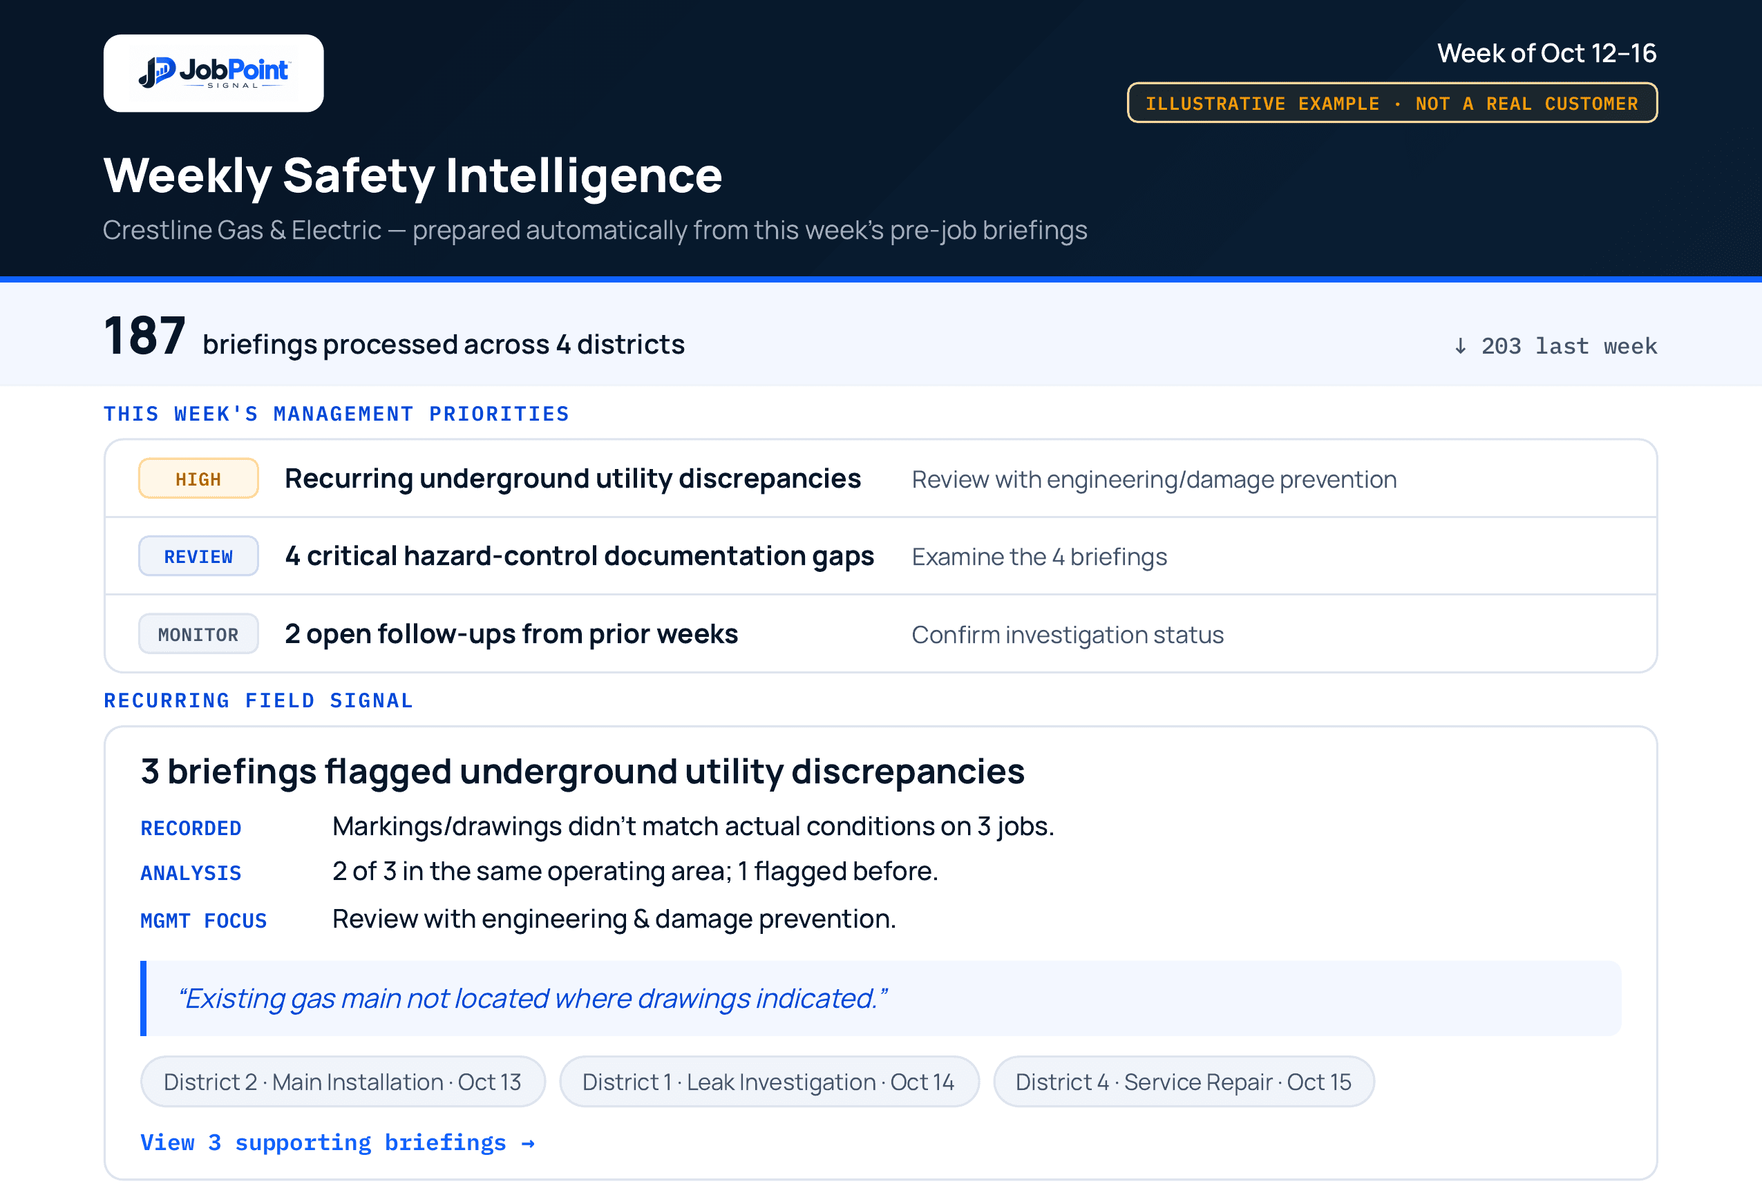The image size is (1762, 1195).
Task: Click 2 of 3 in the same operating area text
Action: 635,872
